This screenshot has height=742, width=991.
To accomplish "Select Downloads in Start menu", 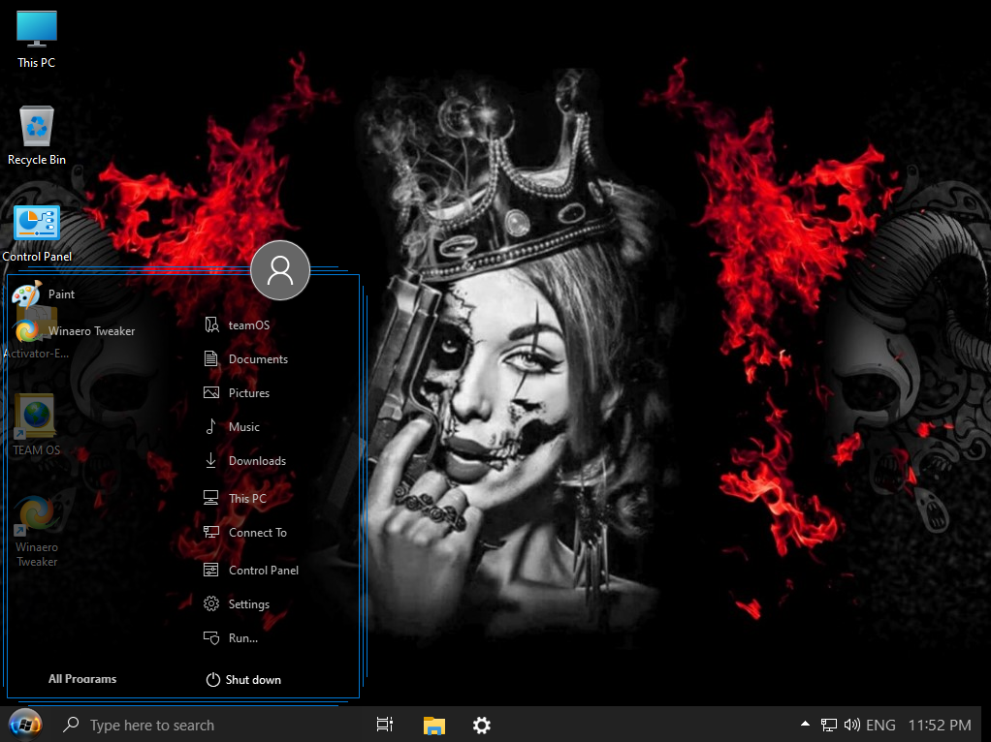I will [x=256, y=461].
